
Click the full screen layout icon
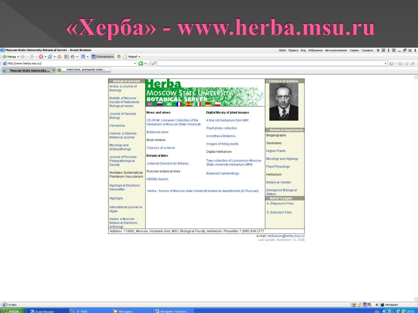pos(83,56)
